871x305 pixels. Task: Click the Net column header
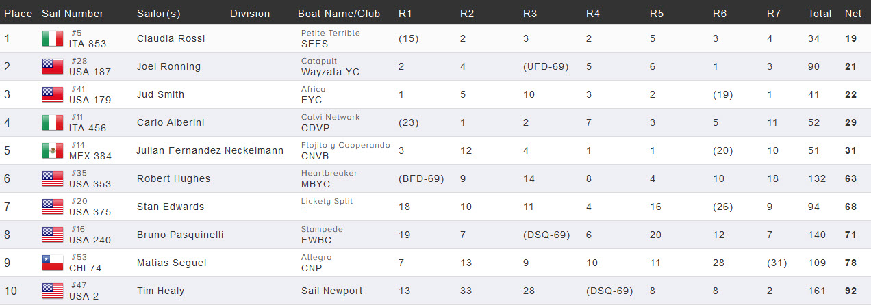coord(853,14)
